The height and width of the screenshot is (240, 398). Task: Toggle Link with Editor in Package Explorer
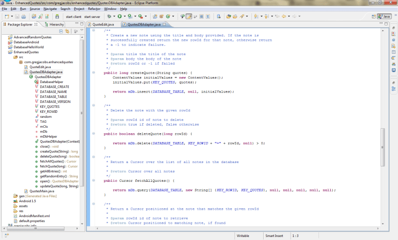[67, 31]
